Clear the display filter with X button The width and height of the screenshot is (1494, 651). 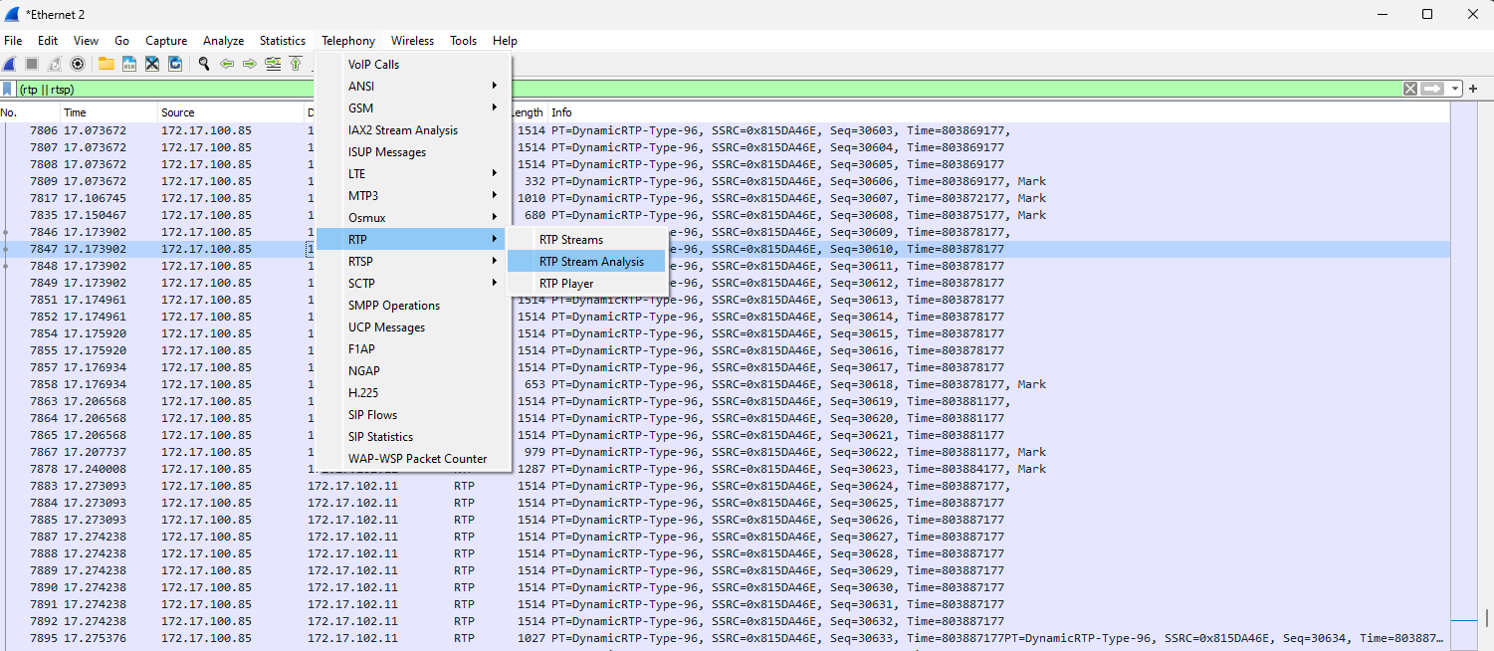[x=1410, y=90]
